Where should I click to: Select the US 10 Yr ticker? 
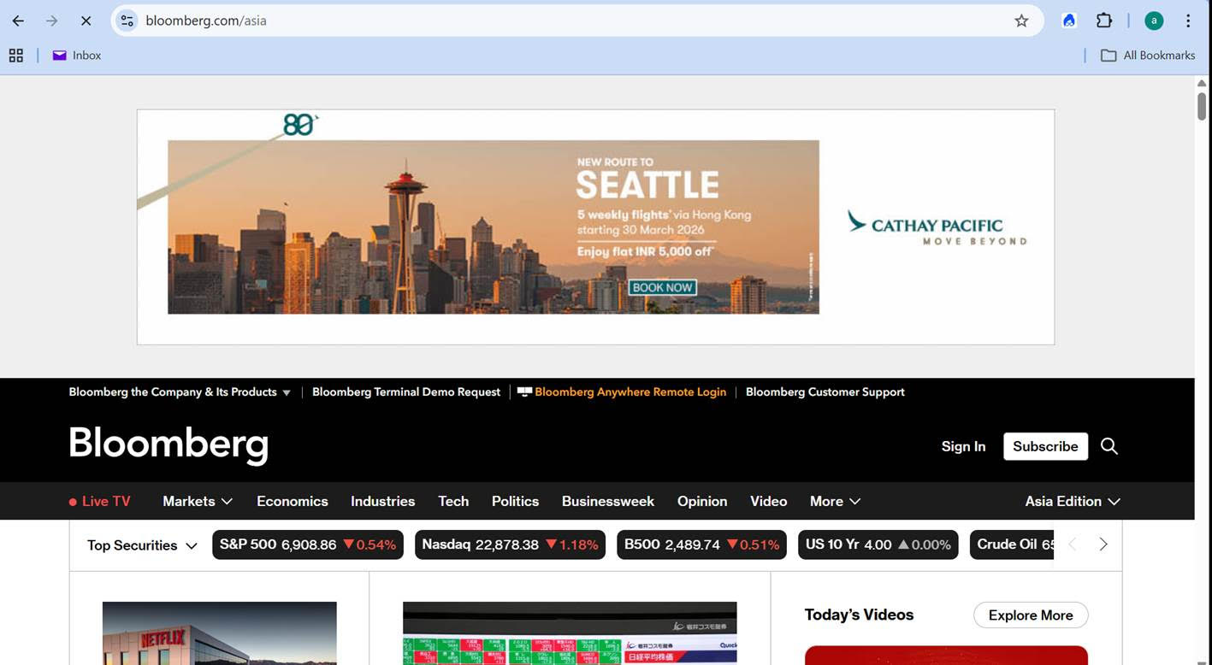tap(878, 545)
